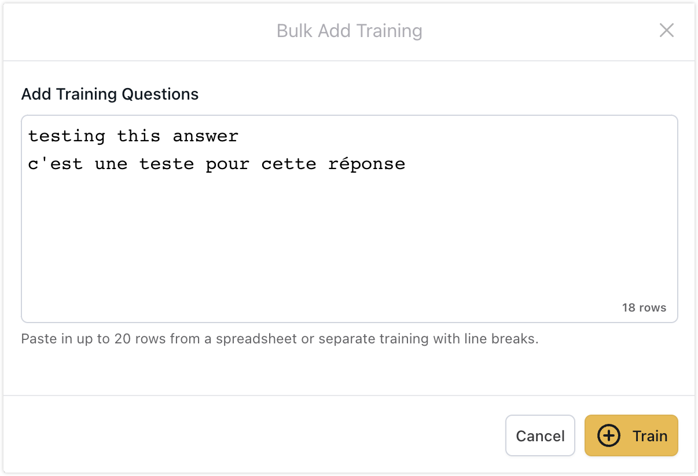Place cursor on the word "c'est"
The image size is (698, 476).
(x=56, y=164)
